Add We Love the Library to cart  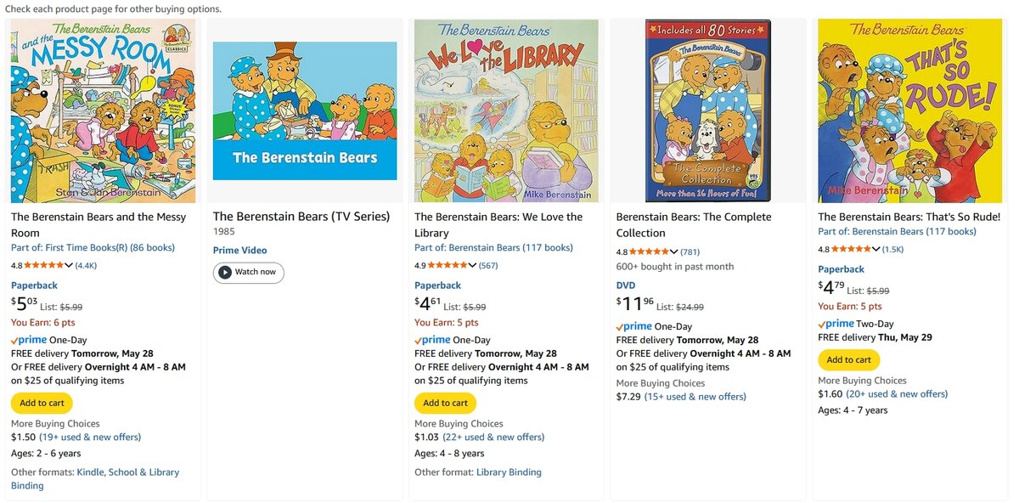445,403
